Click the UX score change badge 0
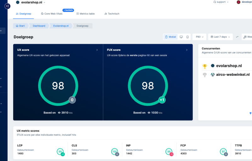252x161 pixels. [x=72, y=100]
